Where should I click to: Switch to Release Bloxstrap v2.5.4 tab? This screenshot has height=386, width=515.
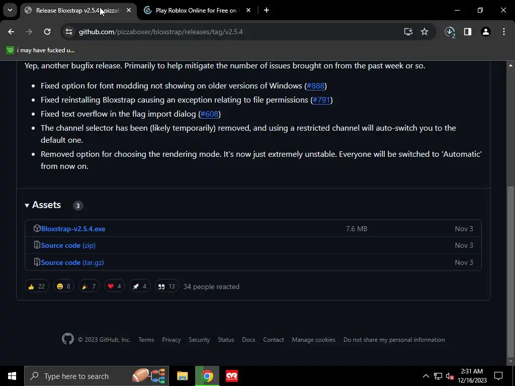(77, 11)
